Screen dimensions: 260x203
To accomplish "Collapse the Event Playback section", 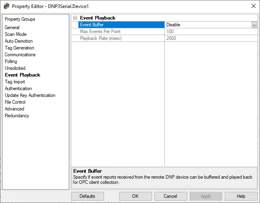I will (x=75, y=18).
